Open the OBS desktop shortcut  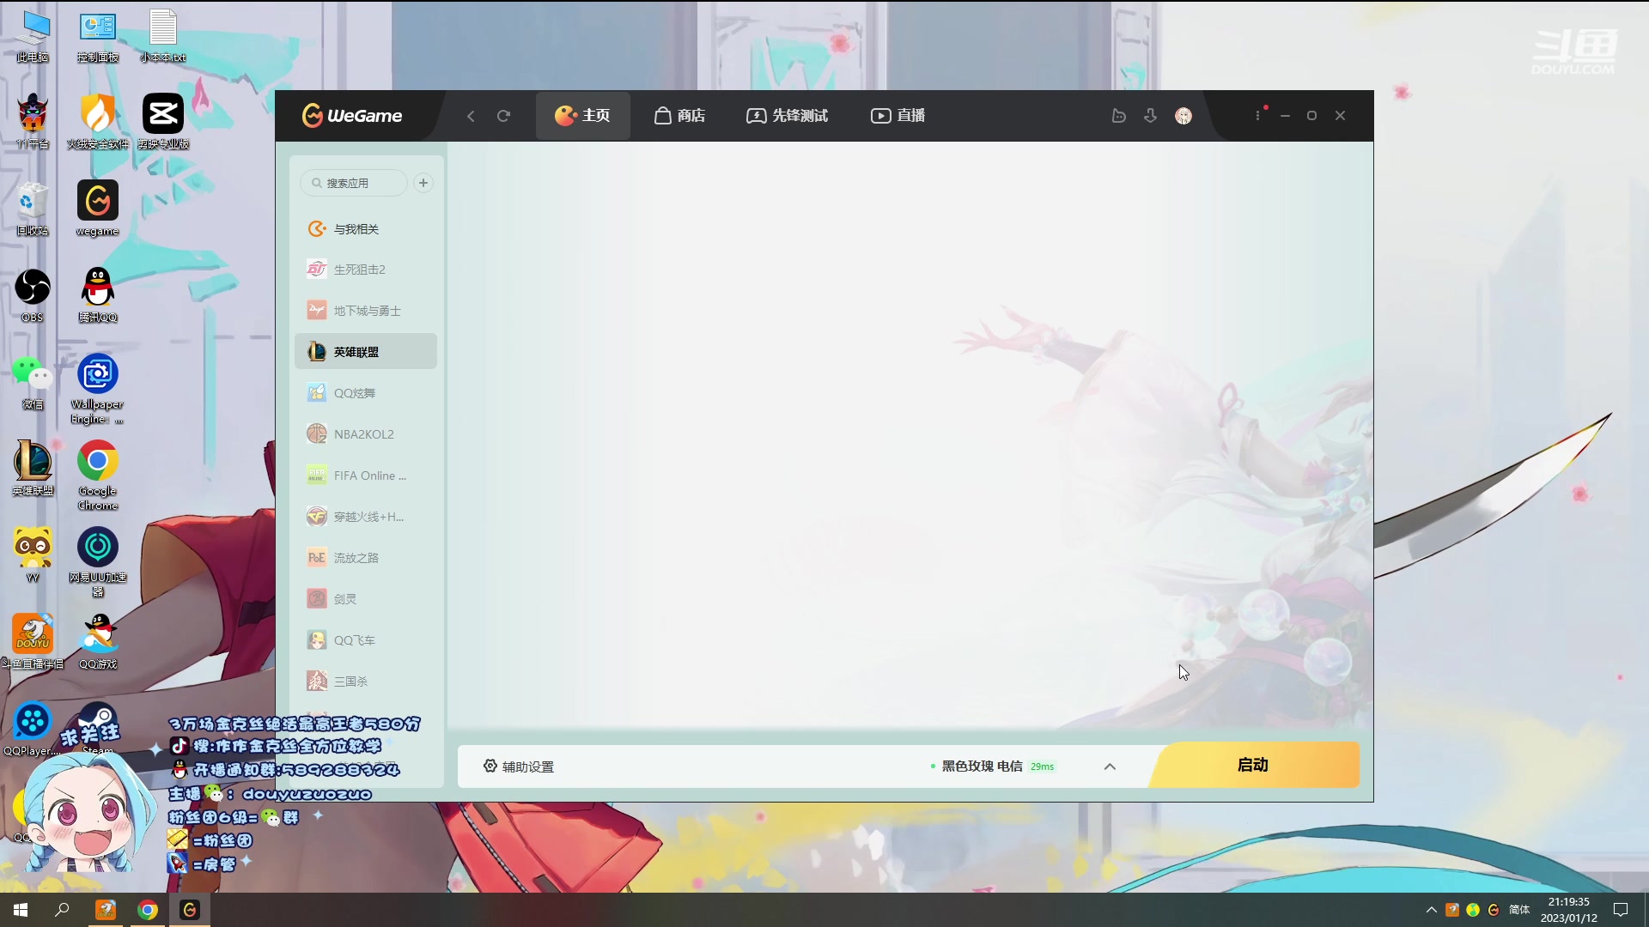pos(33,295)
